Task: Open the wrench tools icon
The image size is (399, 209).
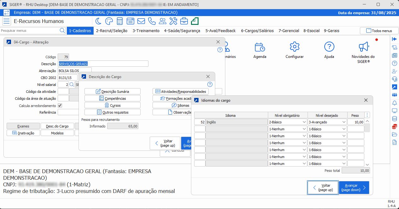Action: tap(173, 21)
